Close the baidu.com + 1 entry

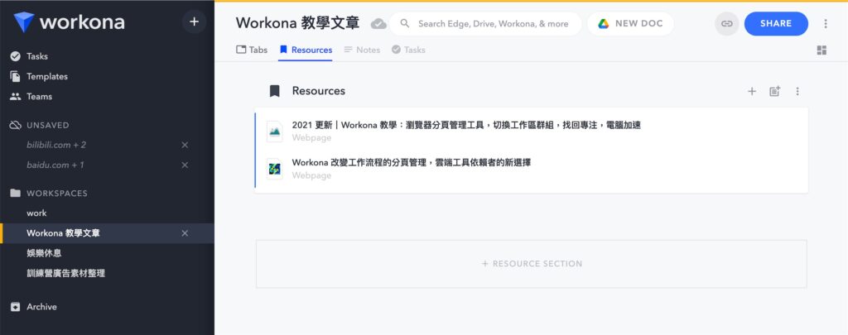pos(185,165)
